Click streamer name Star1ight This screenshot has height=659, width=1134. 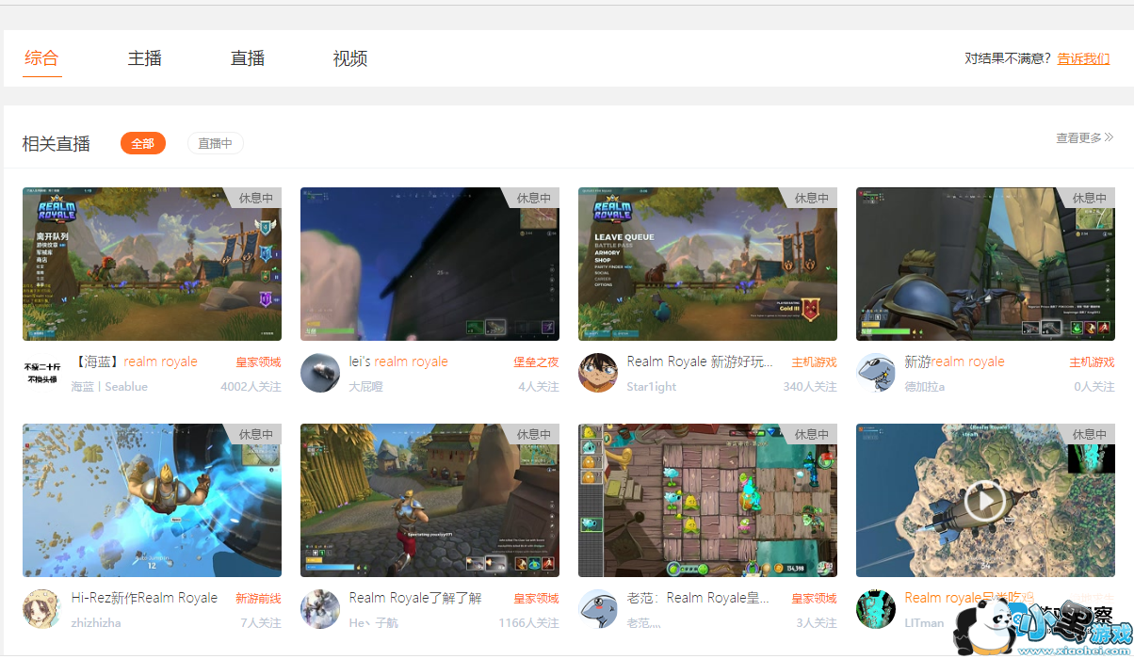coord(652,387)
